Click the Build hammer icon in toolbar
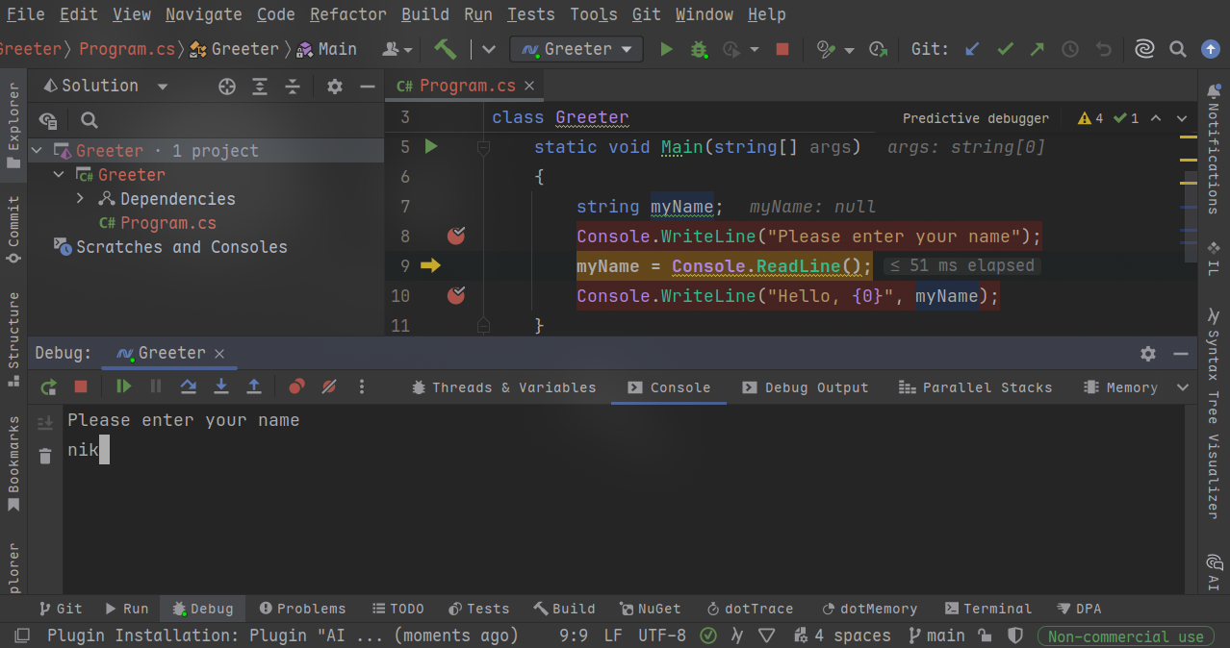 pyautogui.click(x=445, y=49)
